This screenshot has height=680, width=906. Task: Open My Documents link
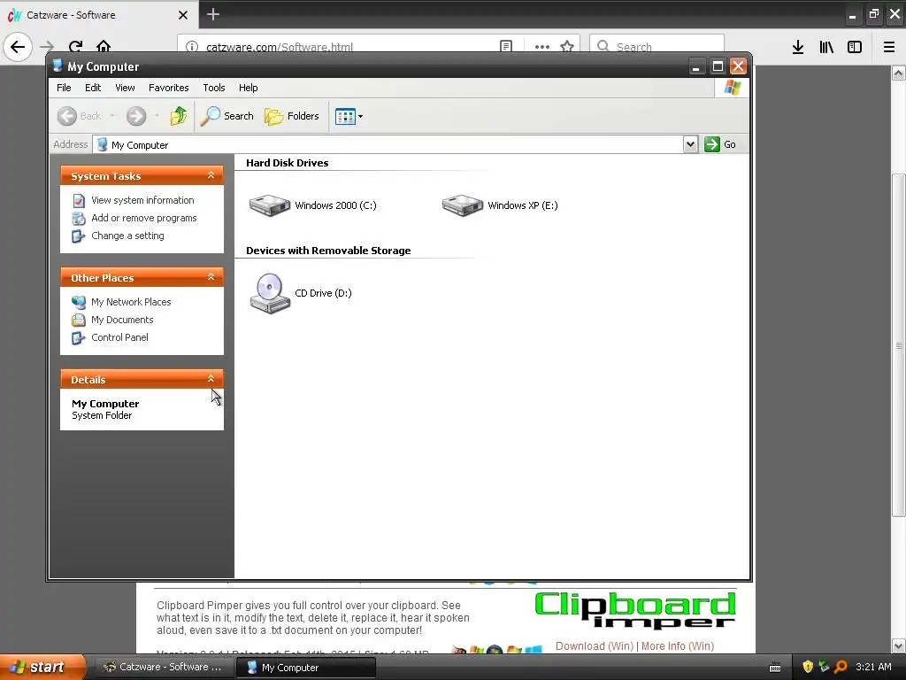point(122,320)
